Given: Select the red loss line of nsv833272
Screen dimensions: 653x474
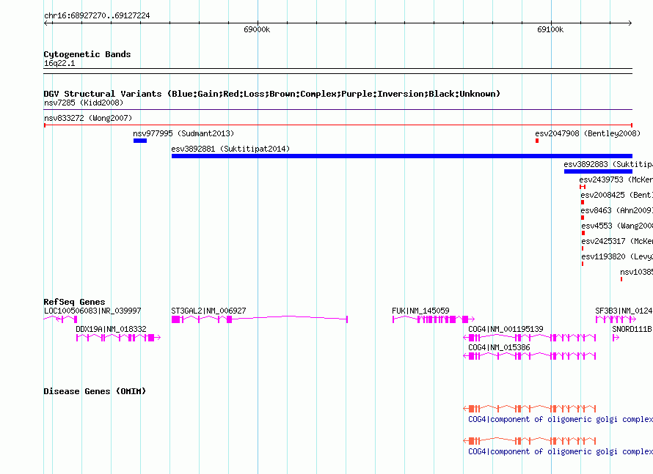Looking at the screenshot, I should click(338, 125).
